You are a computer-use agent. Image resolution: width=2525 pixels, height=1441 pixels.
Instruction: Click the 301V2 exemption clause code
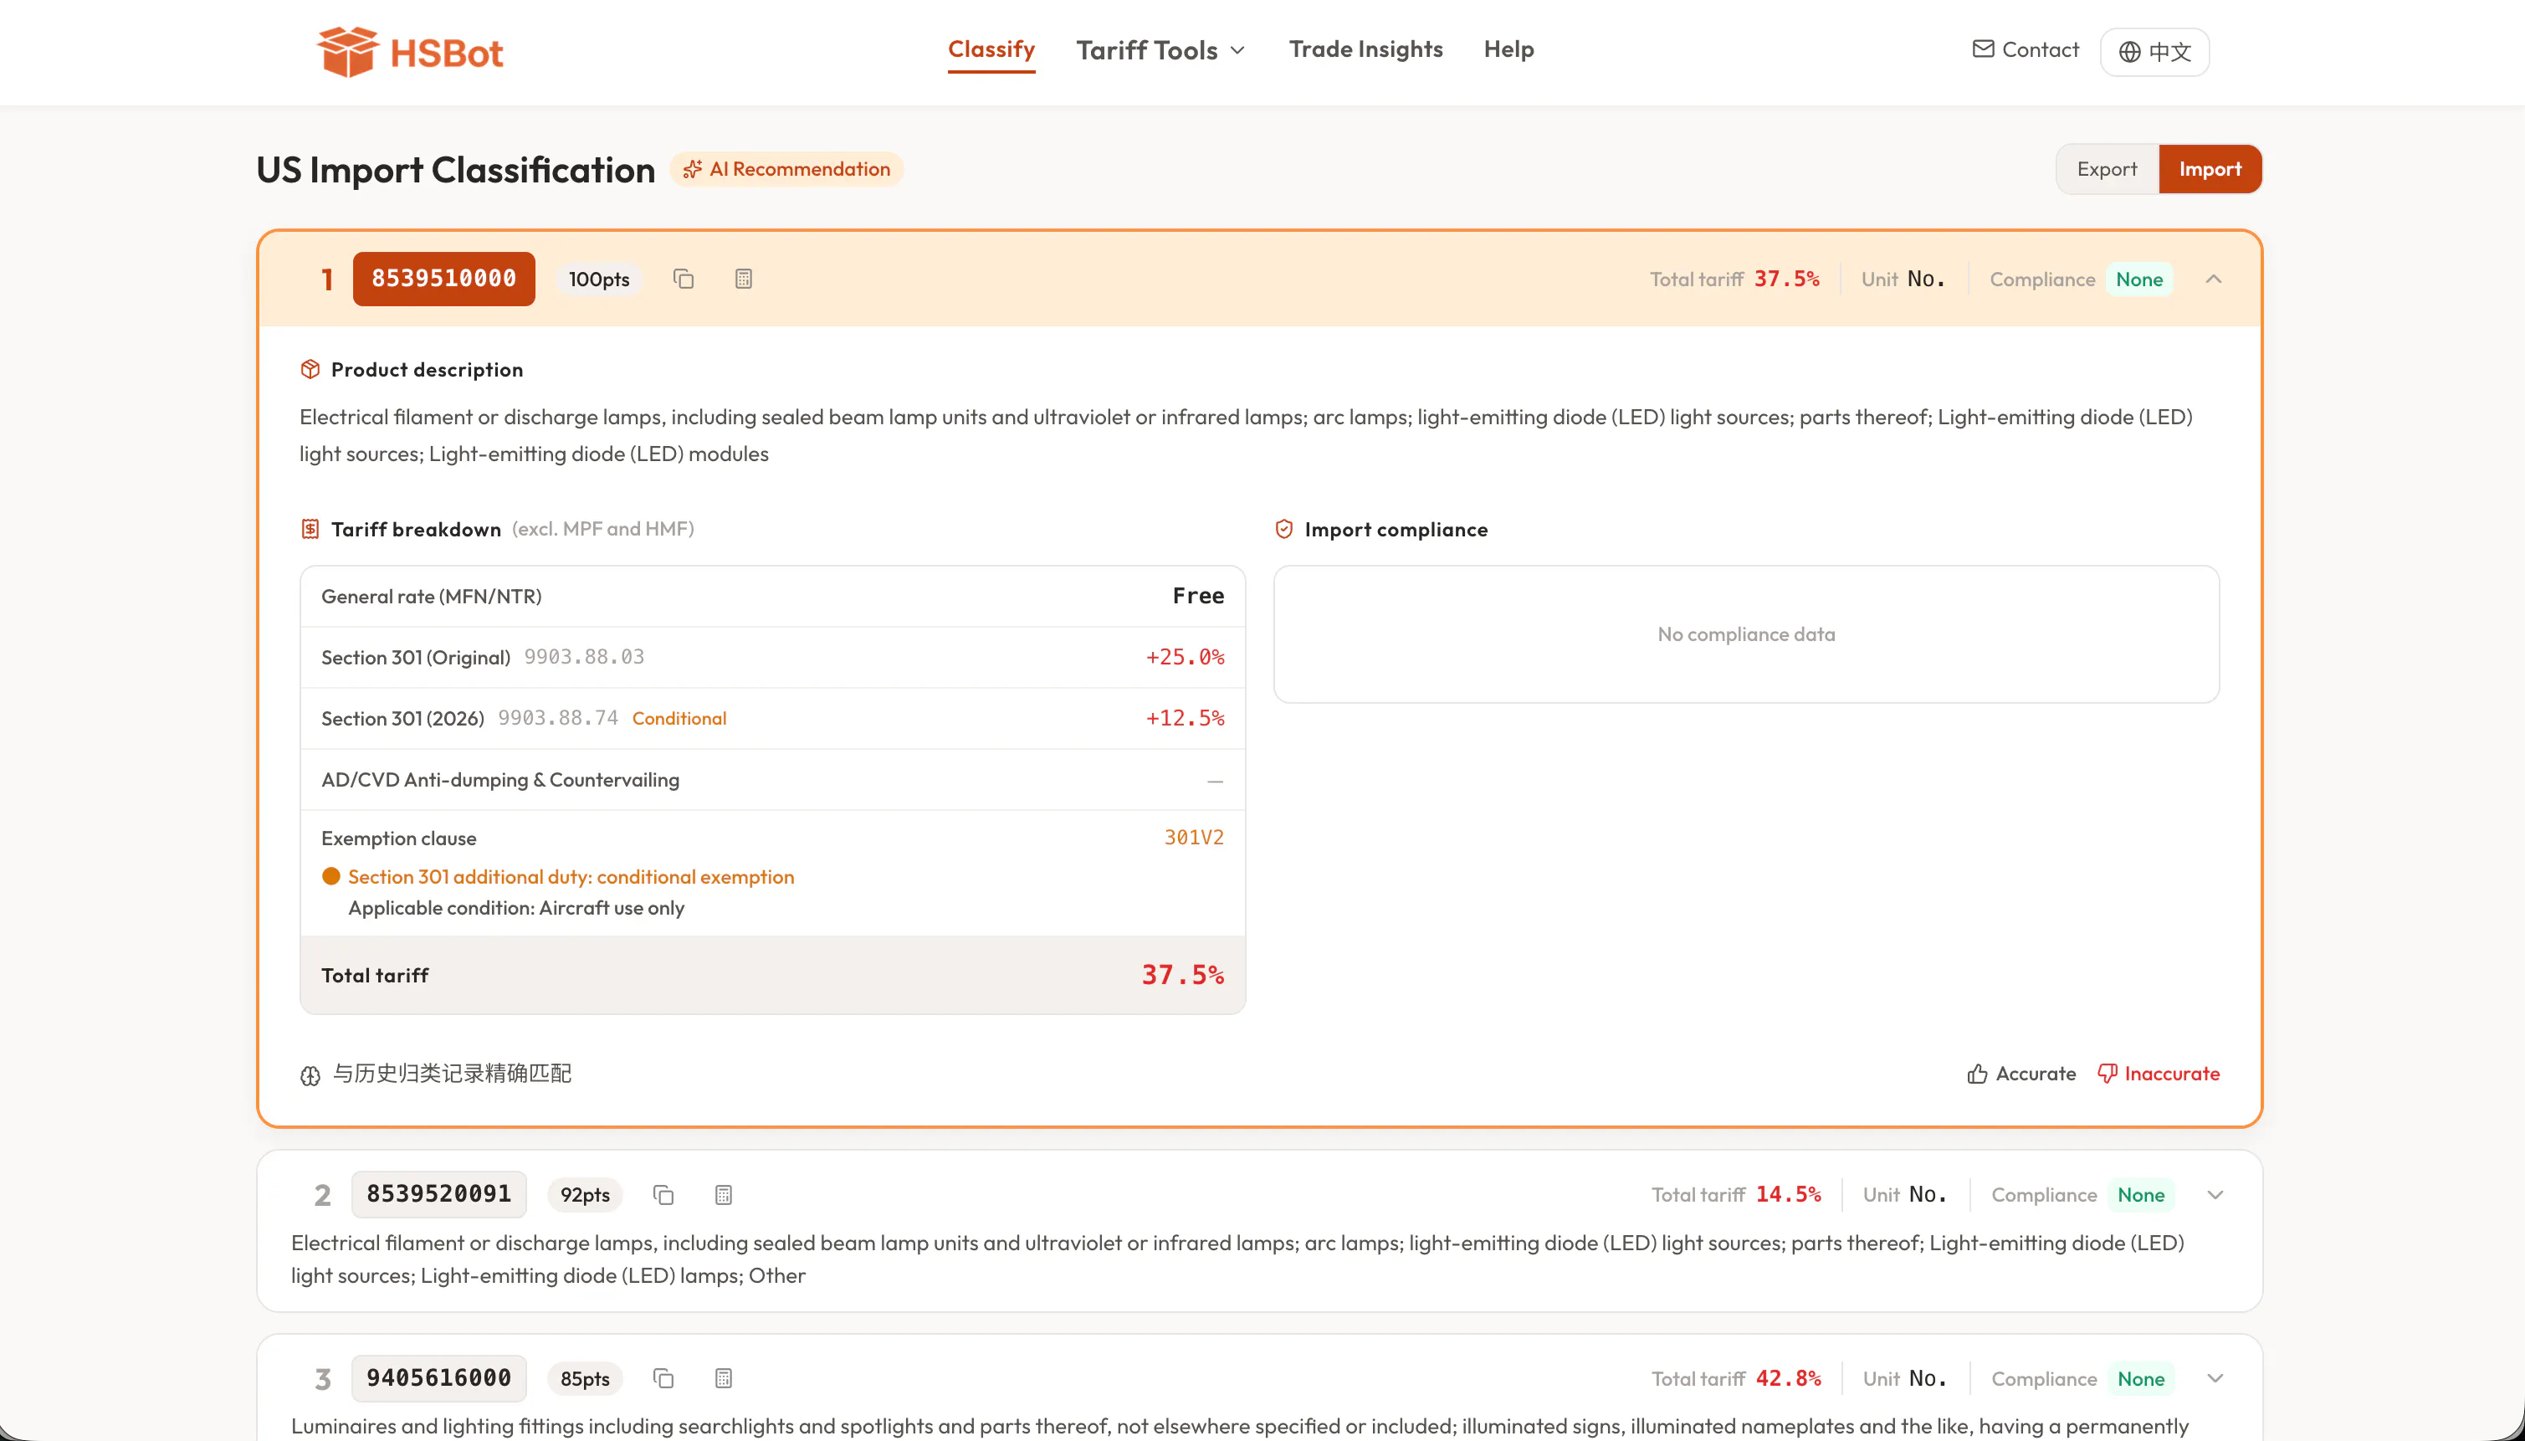1194,838
